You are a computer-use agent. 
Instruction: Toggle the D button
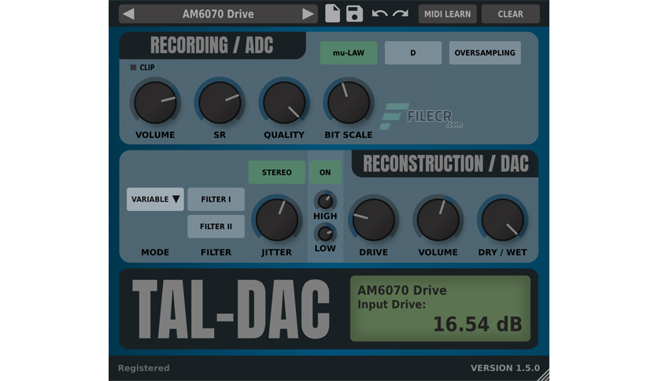point(413,53)
